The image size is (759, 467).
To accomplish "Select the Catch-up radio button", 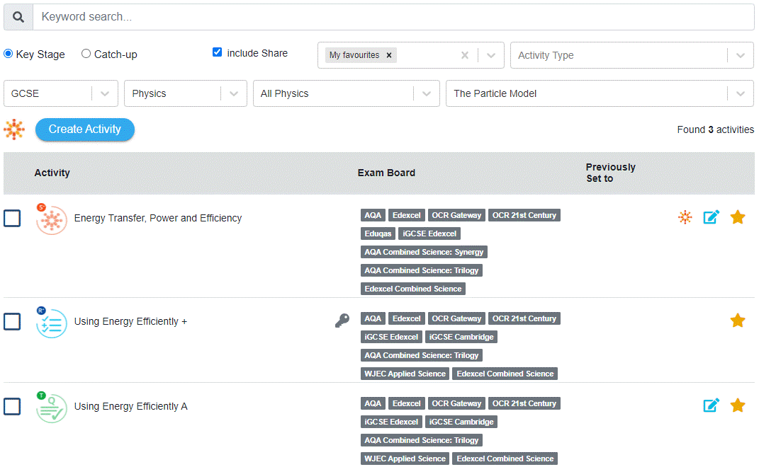I will pyautogui.click(x=86, y=54).
